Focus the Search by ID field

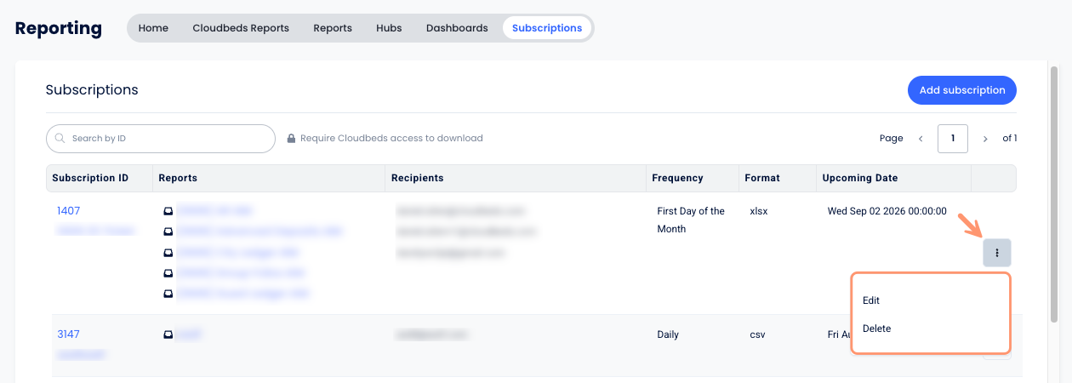click(161, 139)
